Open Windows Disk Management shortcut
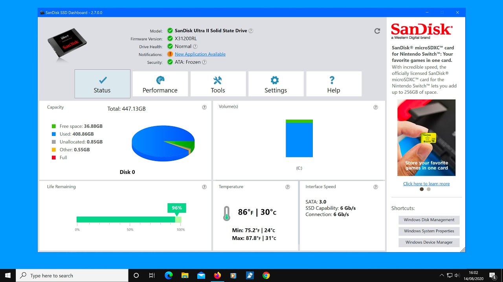Image resolution: width=503 pixels, height=282 pixels. point(429,220)
